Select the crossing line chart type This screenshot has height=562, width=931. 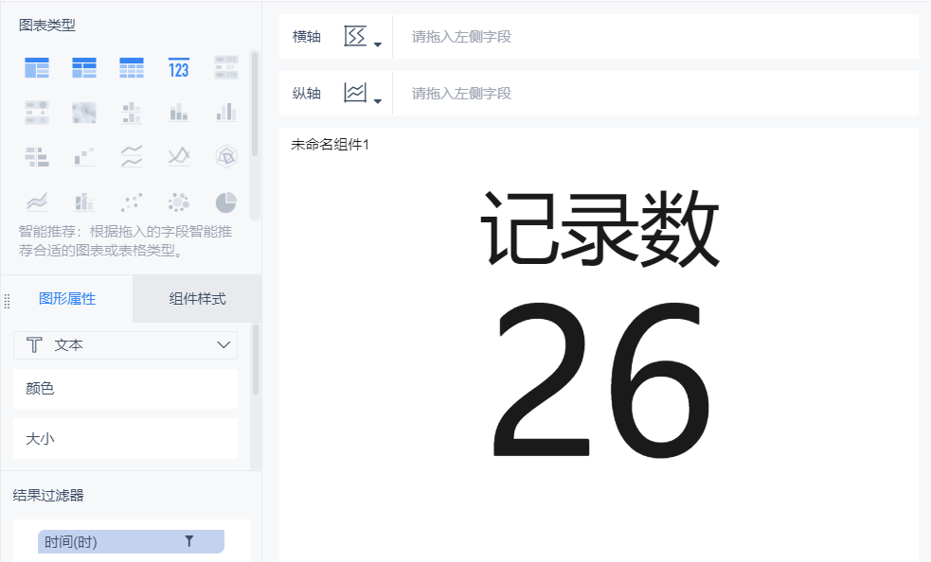[179, 156]
